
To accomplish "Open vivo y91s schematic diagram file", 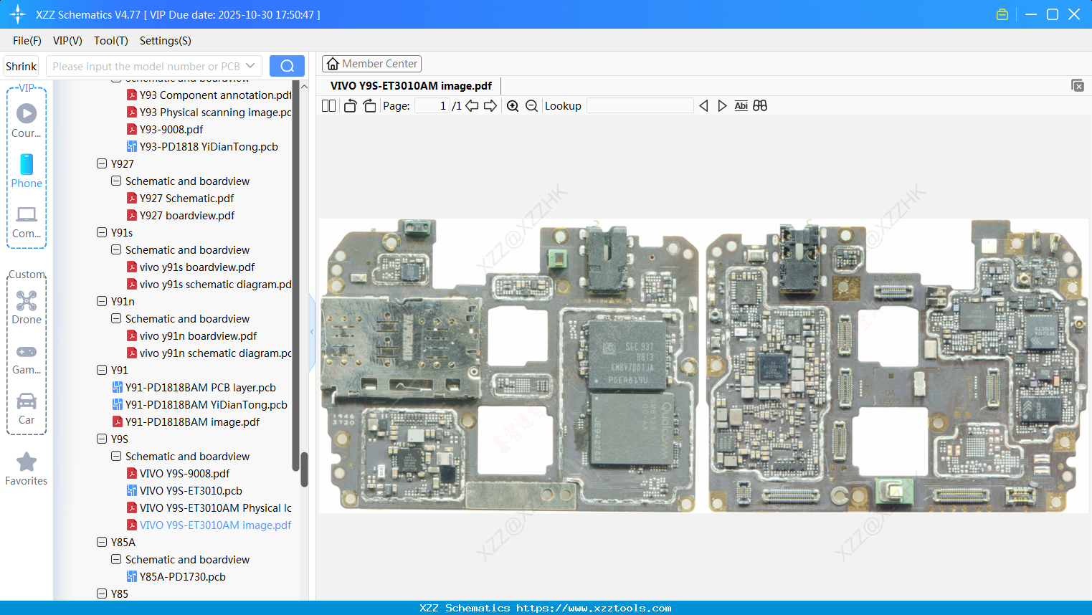I will point(209,284).
